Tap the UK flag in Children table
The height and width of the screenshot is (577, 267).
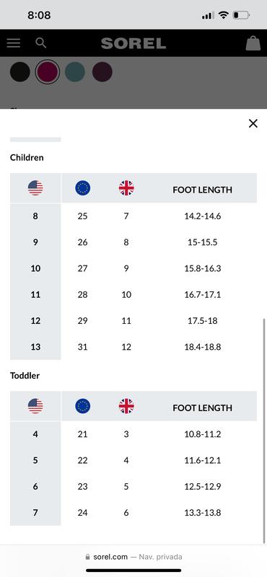coord(126,188)
